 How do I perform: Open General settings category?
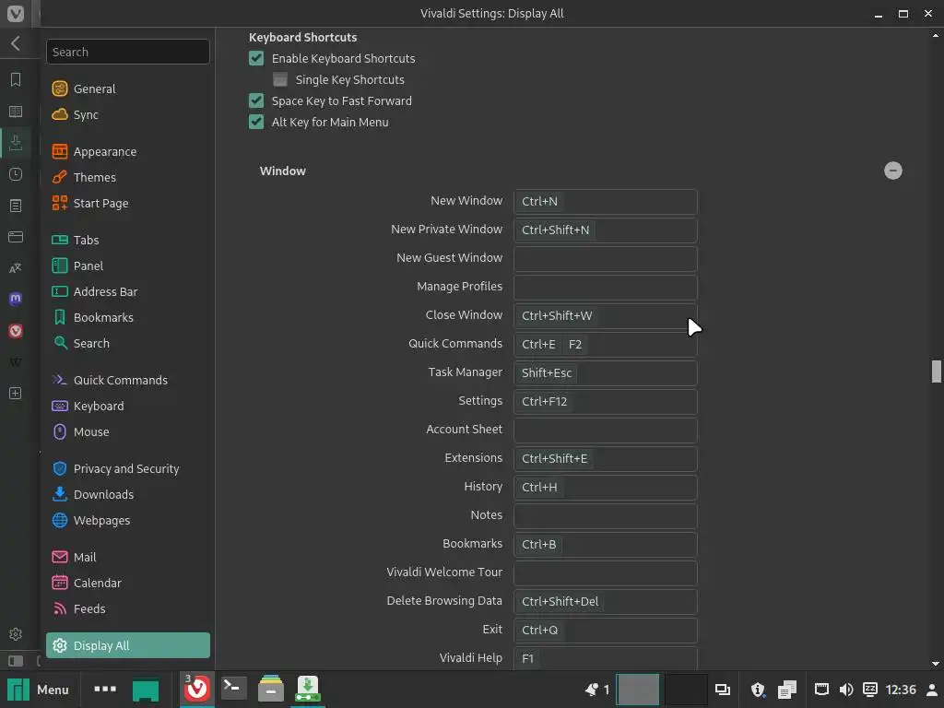tap(127, 88)
